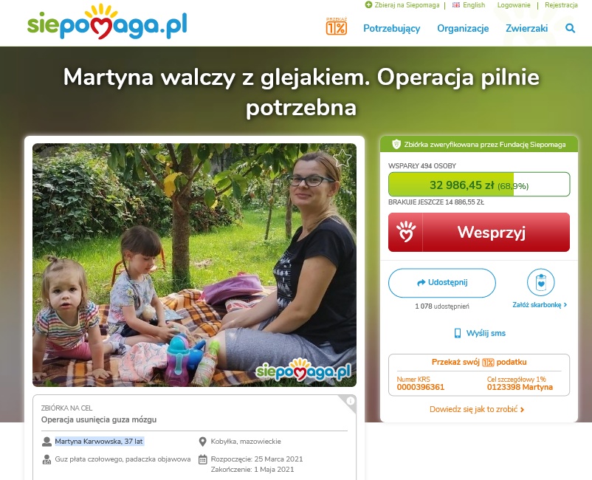Click the donation progress bar
This screenshot has height=480, width=592.
pyautogui.click(x=479, y=185)
